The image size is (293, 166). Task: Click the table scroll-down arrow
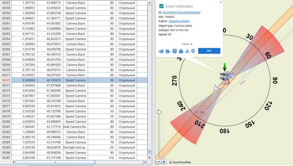tap(149, 158)
